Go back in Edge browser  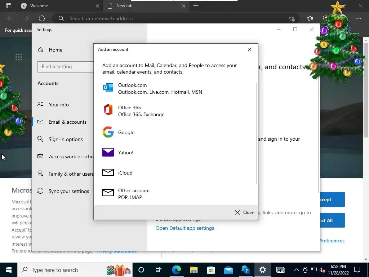click(10, 18)
